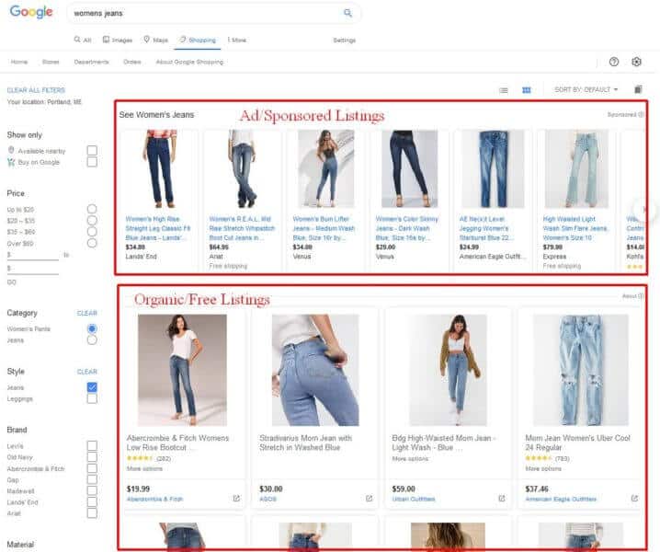
Task: Switch to the All search tab
Action: (83, 40)
